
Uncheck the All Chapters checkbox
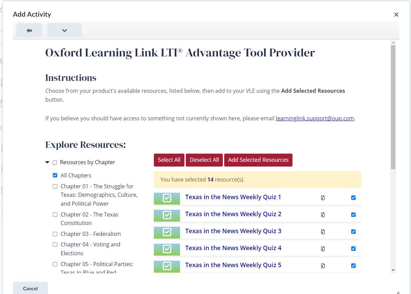pyautogui.click(x=55, y=175)
